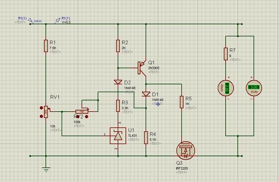
Task: Click the D2 1N4148 diode symbol
Action: pyautogui.click(x=118, y=82)
